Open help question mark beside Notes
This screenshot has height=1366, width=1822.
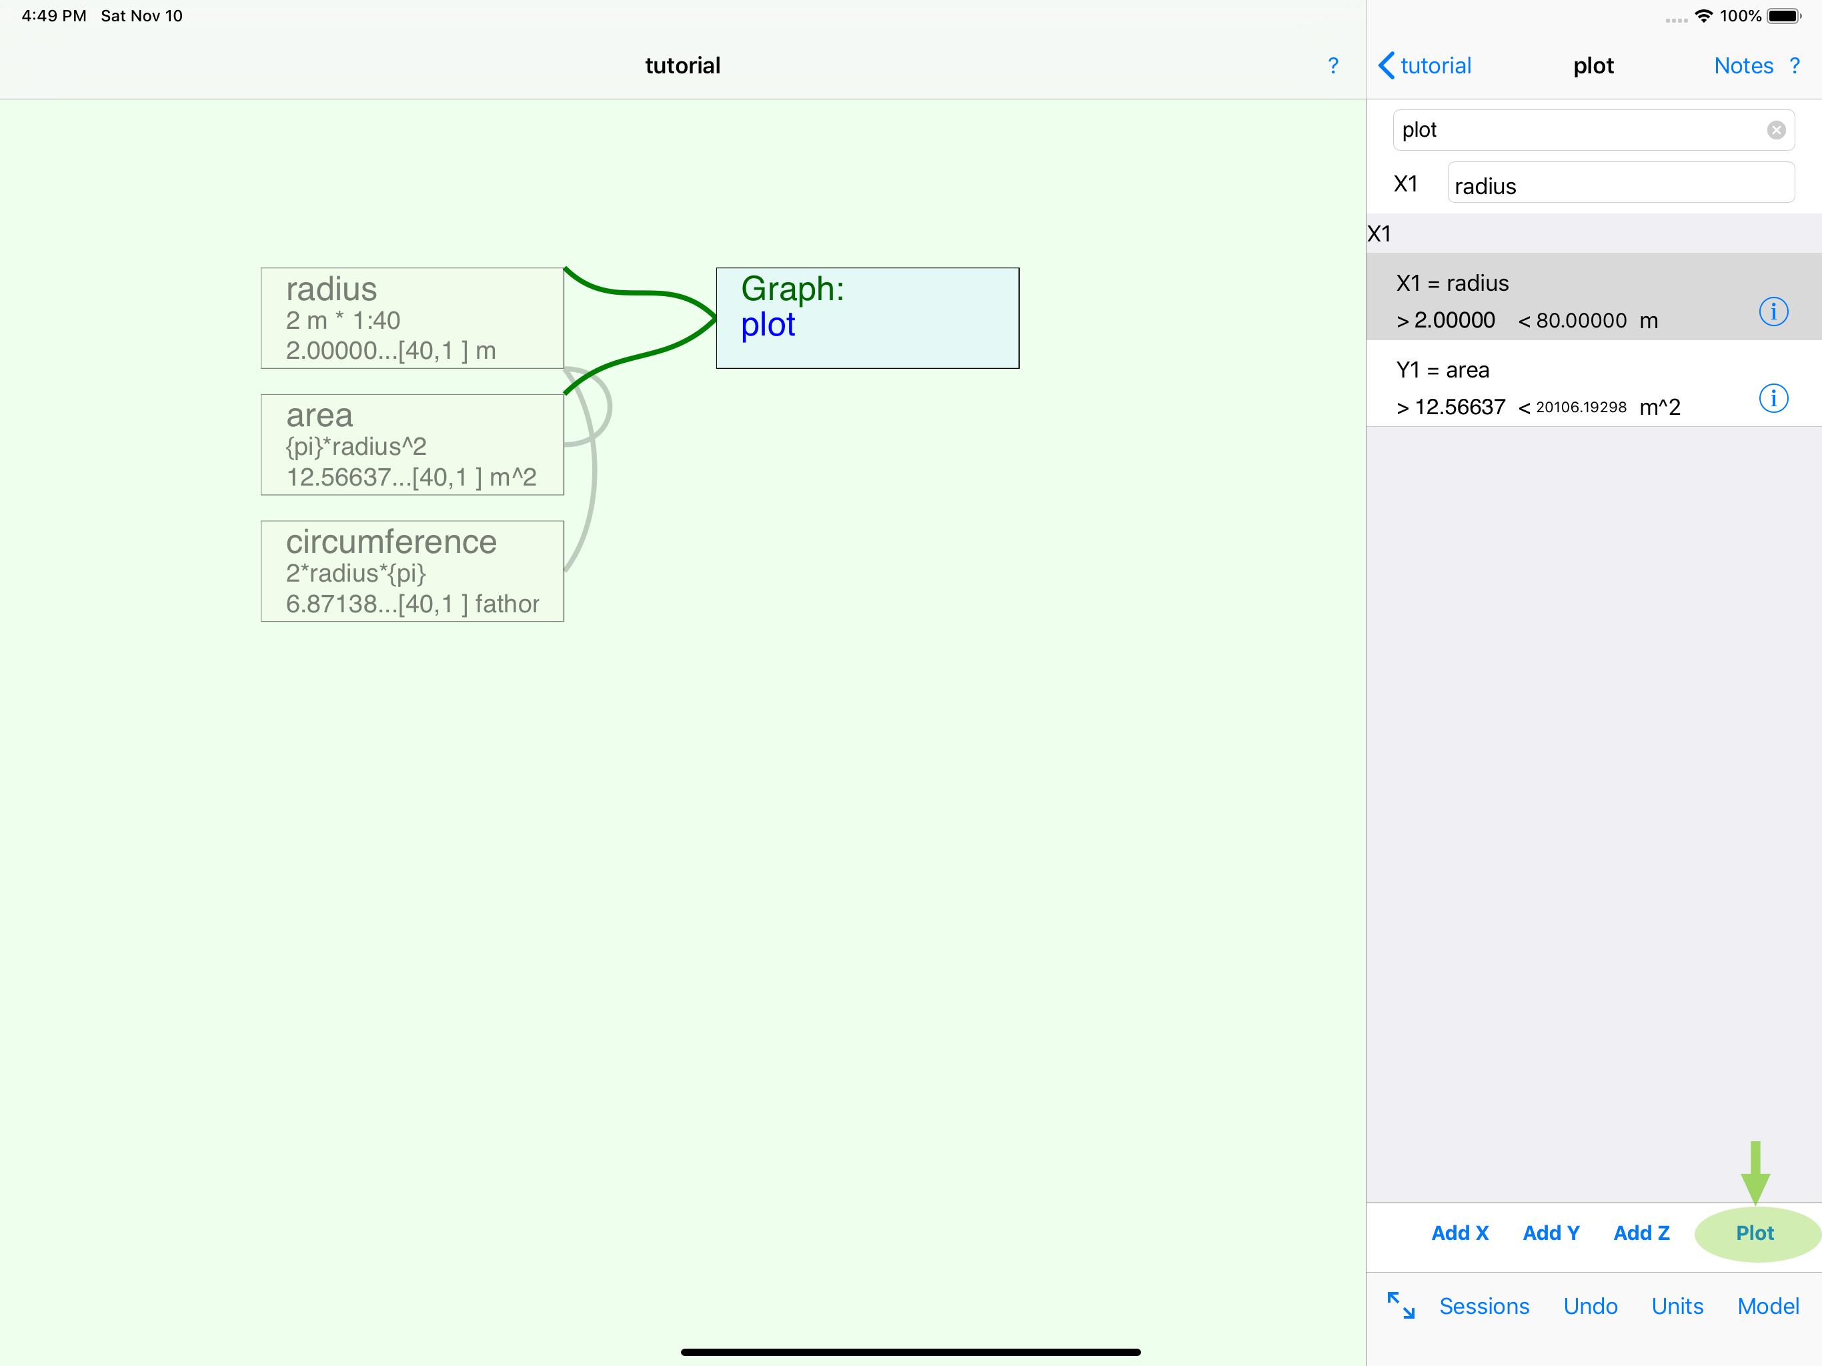click(x=1795, y=66)
